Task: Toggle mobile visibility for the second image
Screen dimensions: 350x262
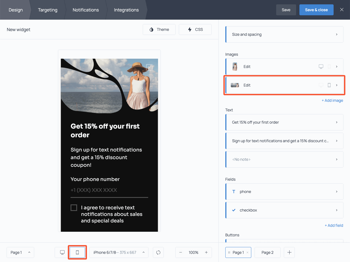Action: pyautogui.click(x=329, y=85)
